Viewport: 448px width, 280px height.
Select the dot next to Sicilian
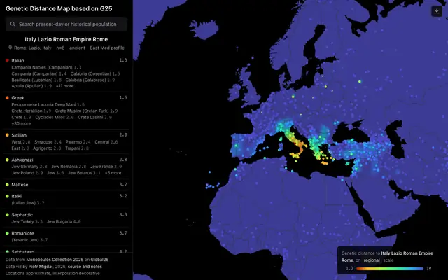[x=7, y=135]
